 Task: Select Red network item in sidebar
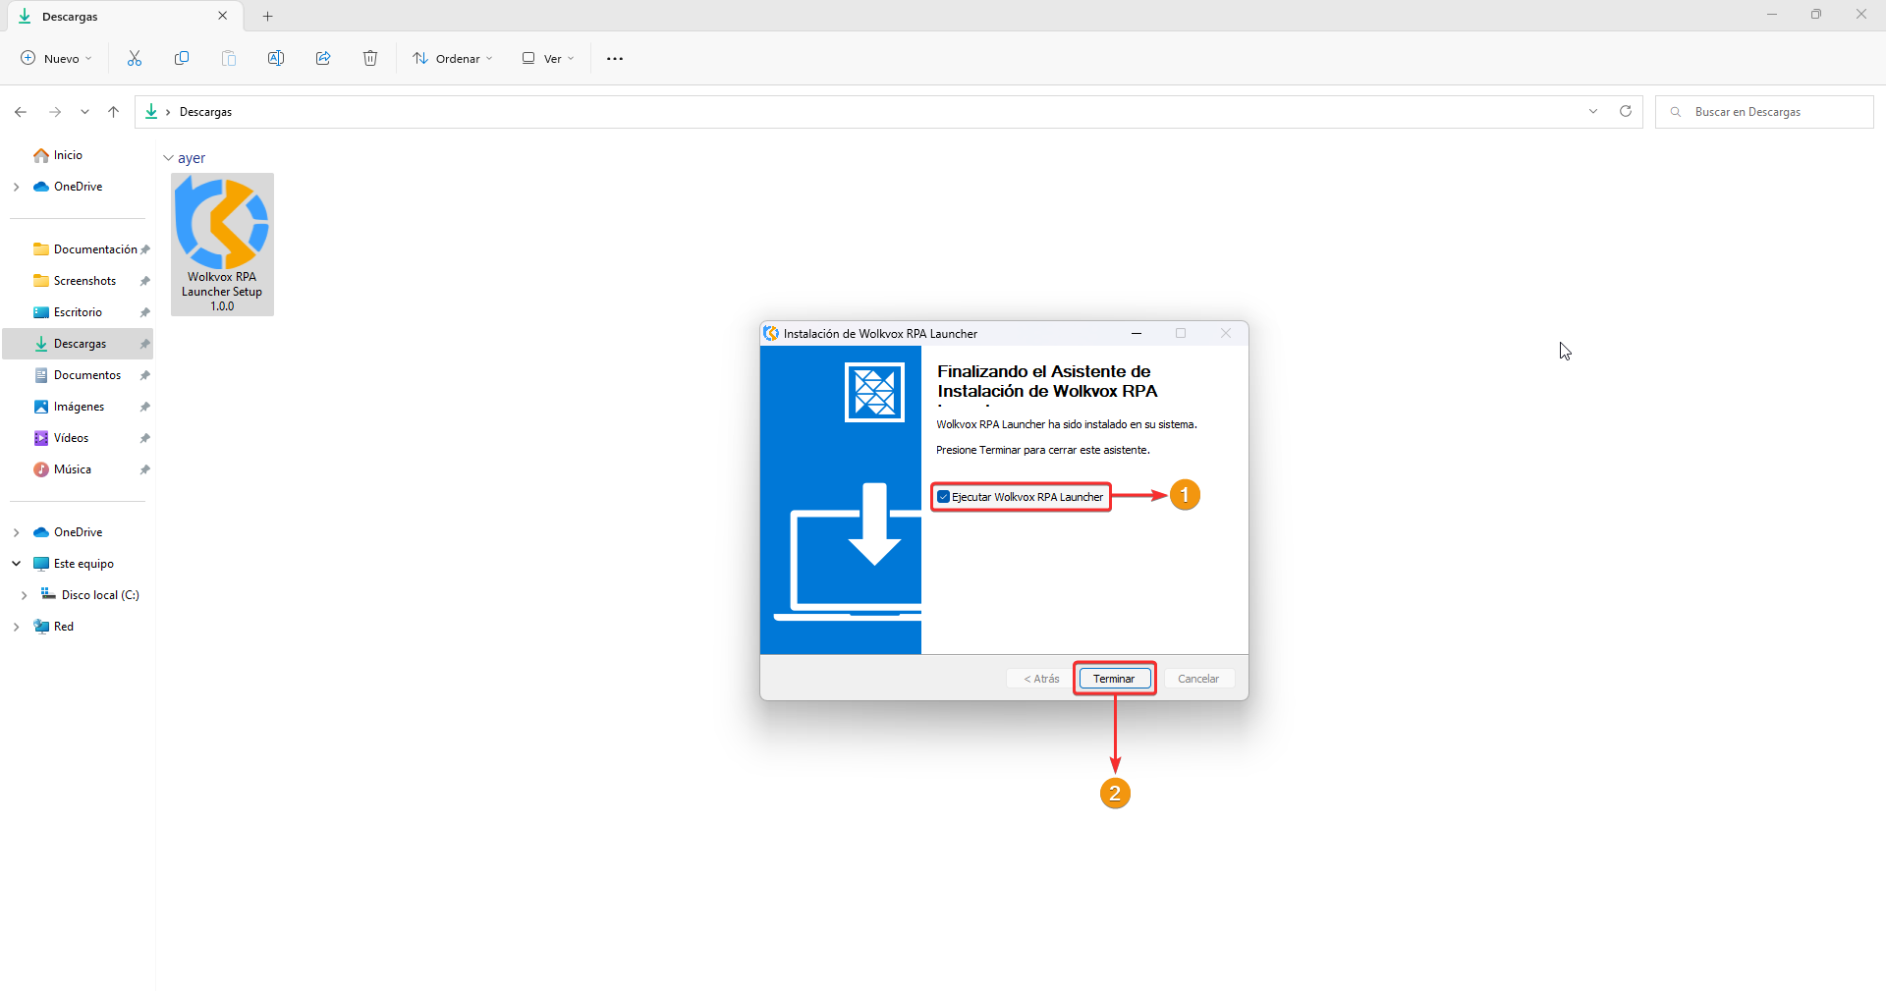[x=53, y=627]
